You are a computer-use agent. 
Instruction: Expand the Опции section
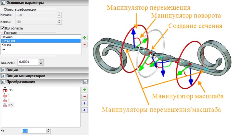(3, 70)
